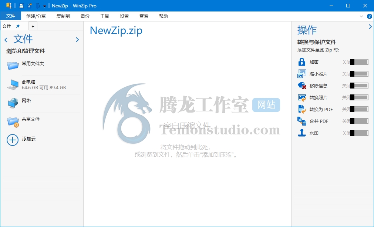This screenshot has width=374, height=227.
Task: Turn on the 合并 PDF switch
Action: [359, 121]
